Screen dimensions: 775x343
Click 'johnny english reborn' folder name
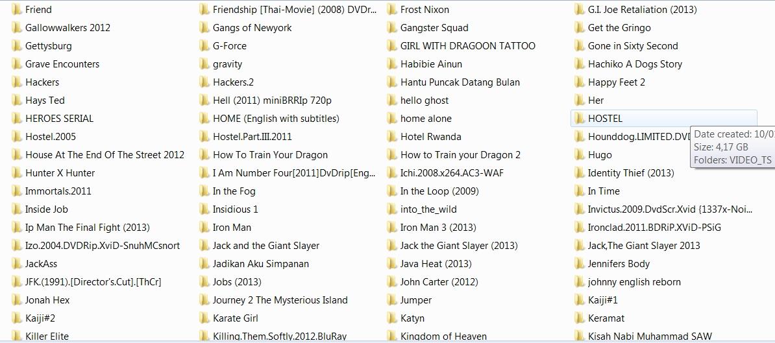click(634, 282)
